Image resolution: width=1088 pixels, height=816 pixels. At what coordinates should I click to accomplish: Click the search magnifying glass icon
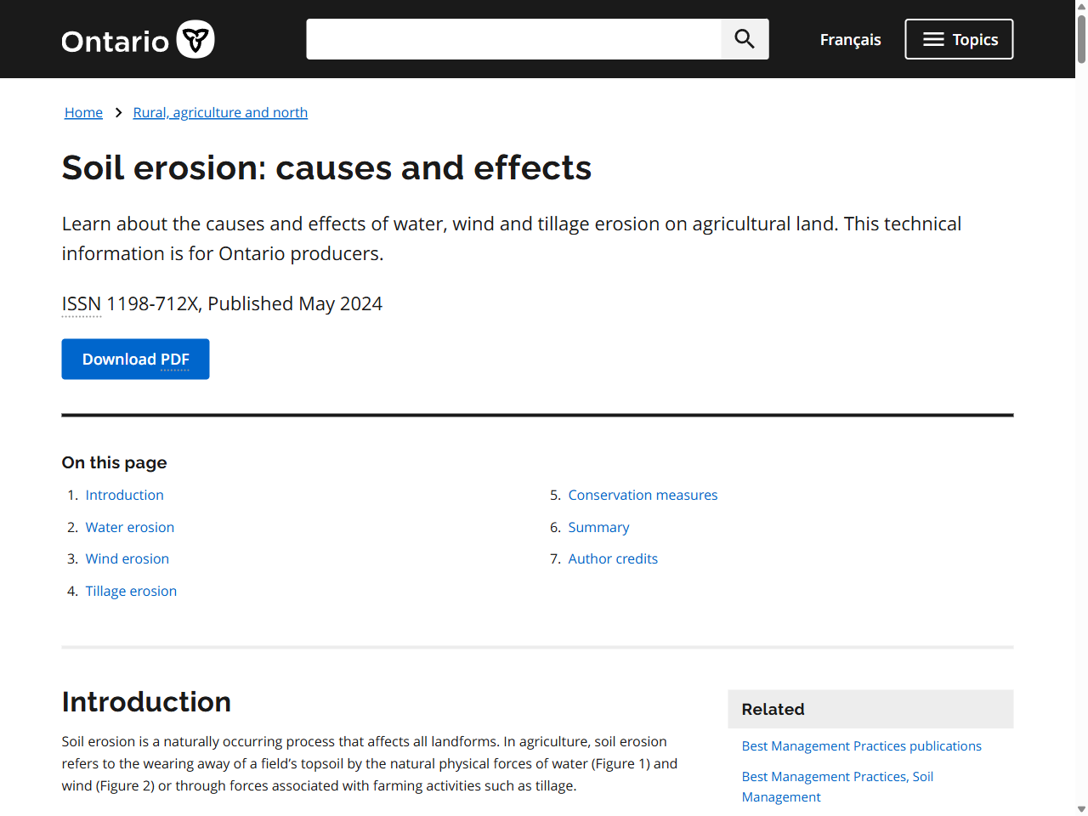[744, 38]
